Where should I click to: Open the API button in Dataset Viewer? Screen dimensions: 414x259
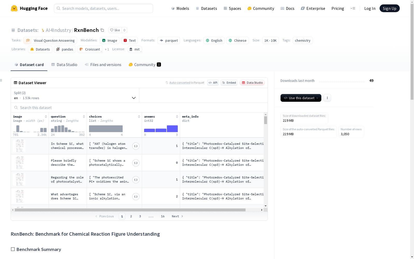click(213, 83)
